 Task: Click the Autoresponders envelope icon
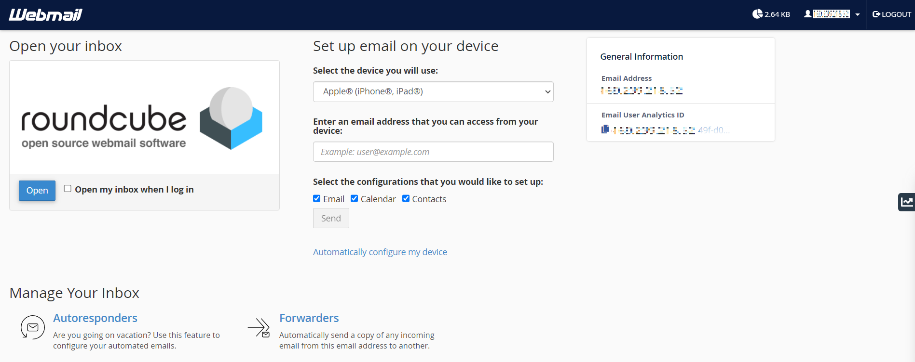click(32, 328)
